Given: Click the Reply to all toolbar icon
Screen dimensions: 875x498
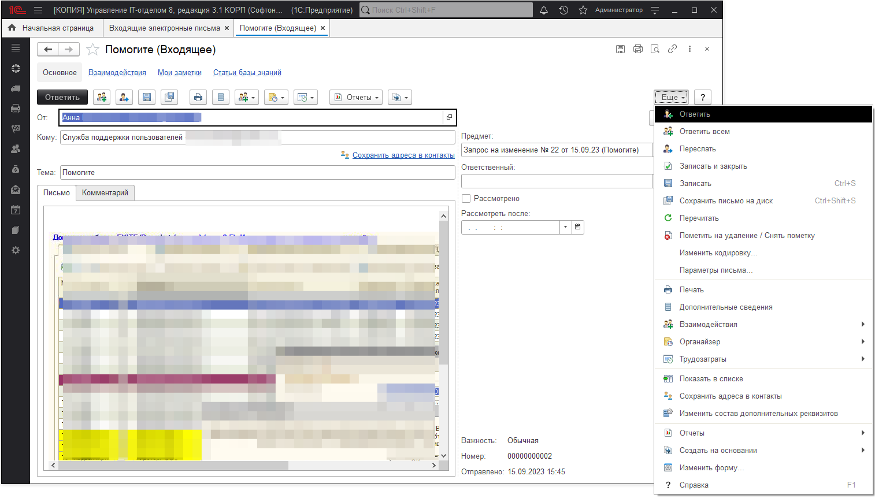Looking at the screenshot, I should (102, 98).
